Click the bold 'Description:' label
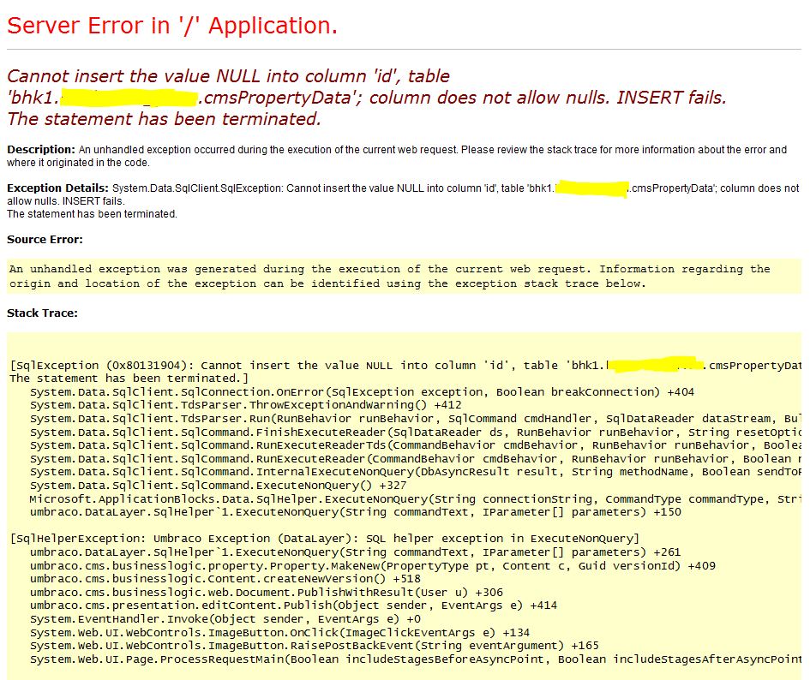This screenshot has width=810, height=680. 41,150
